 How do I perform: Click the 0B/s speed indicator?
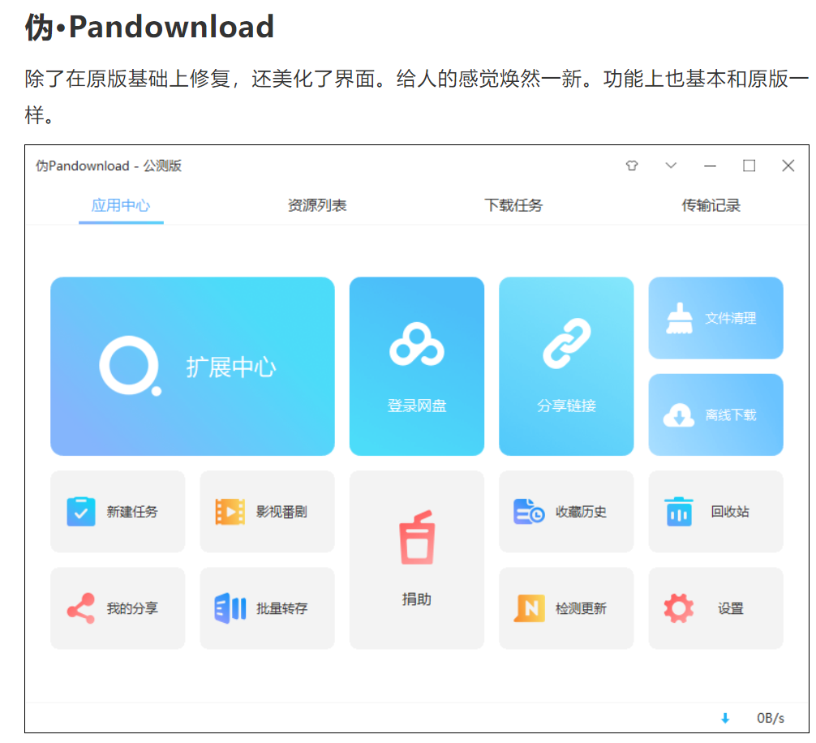[x=771, y=718]
